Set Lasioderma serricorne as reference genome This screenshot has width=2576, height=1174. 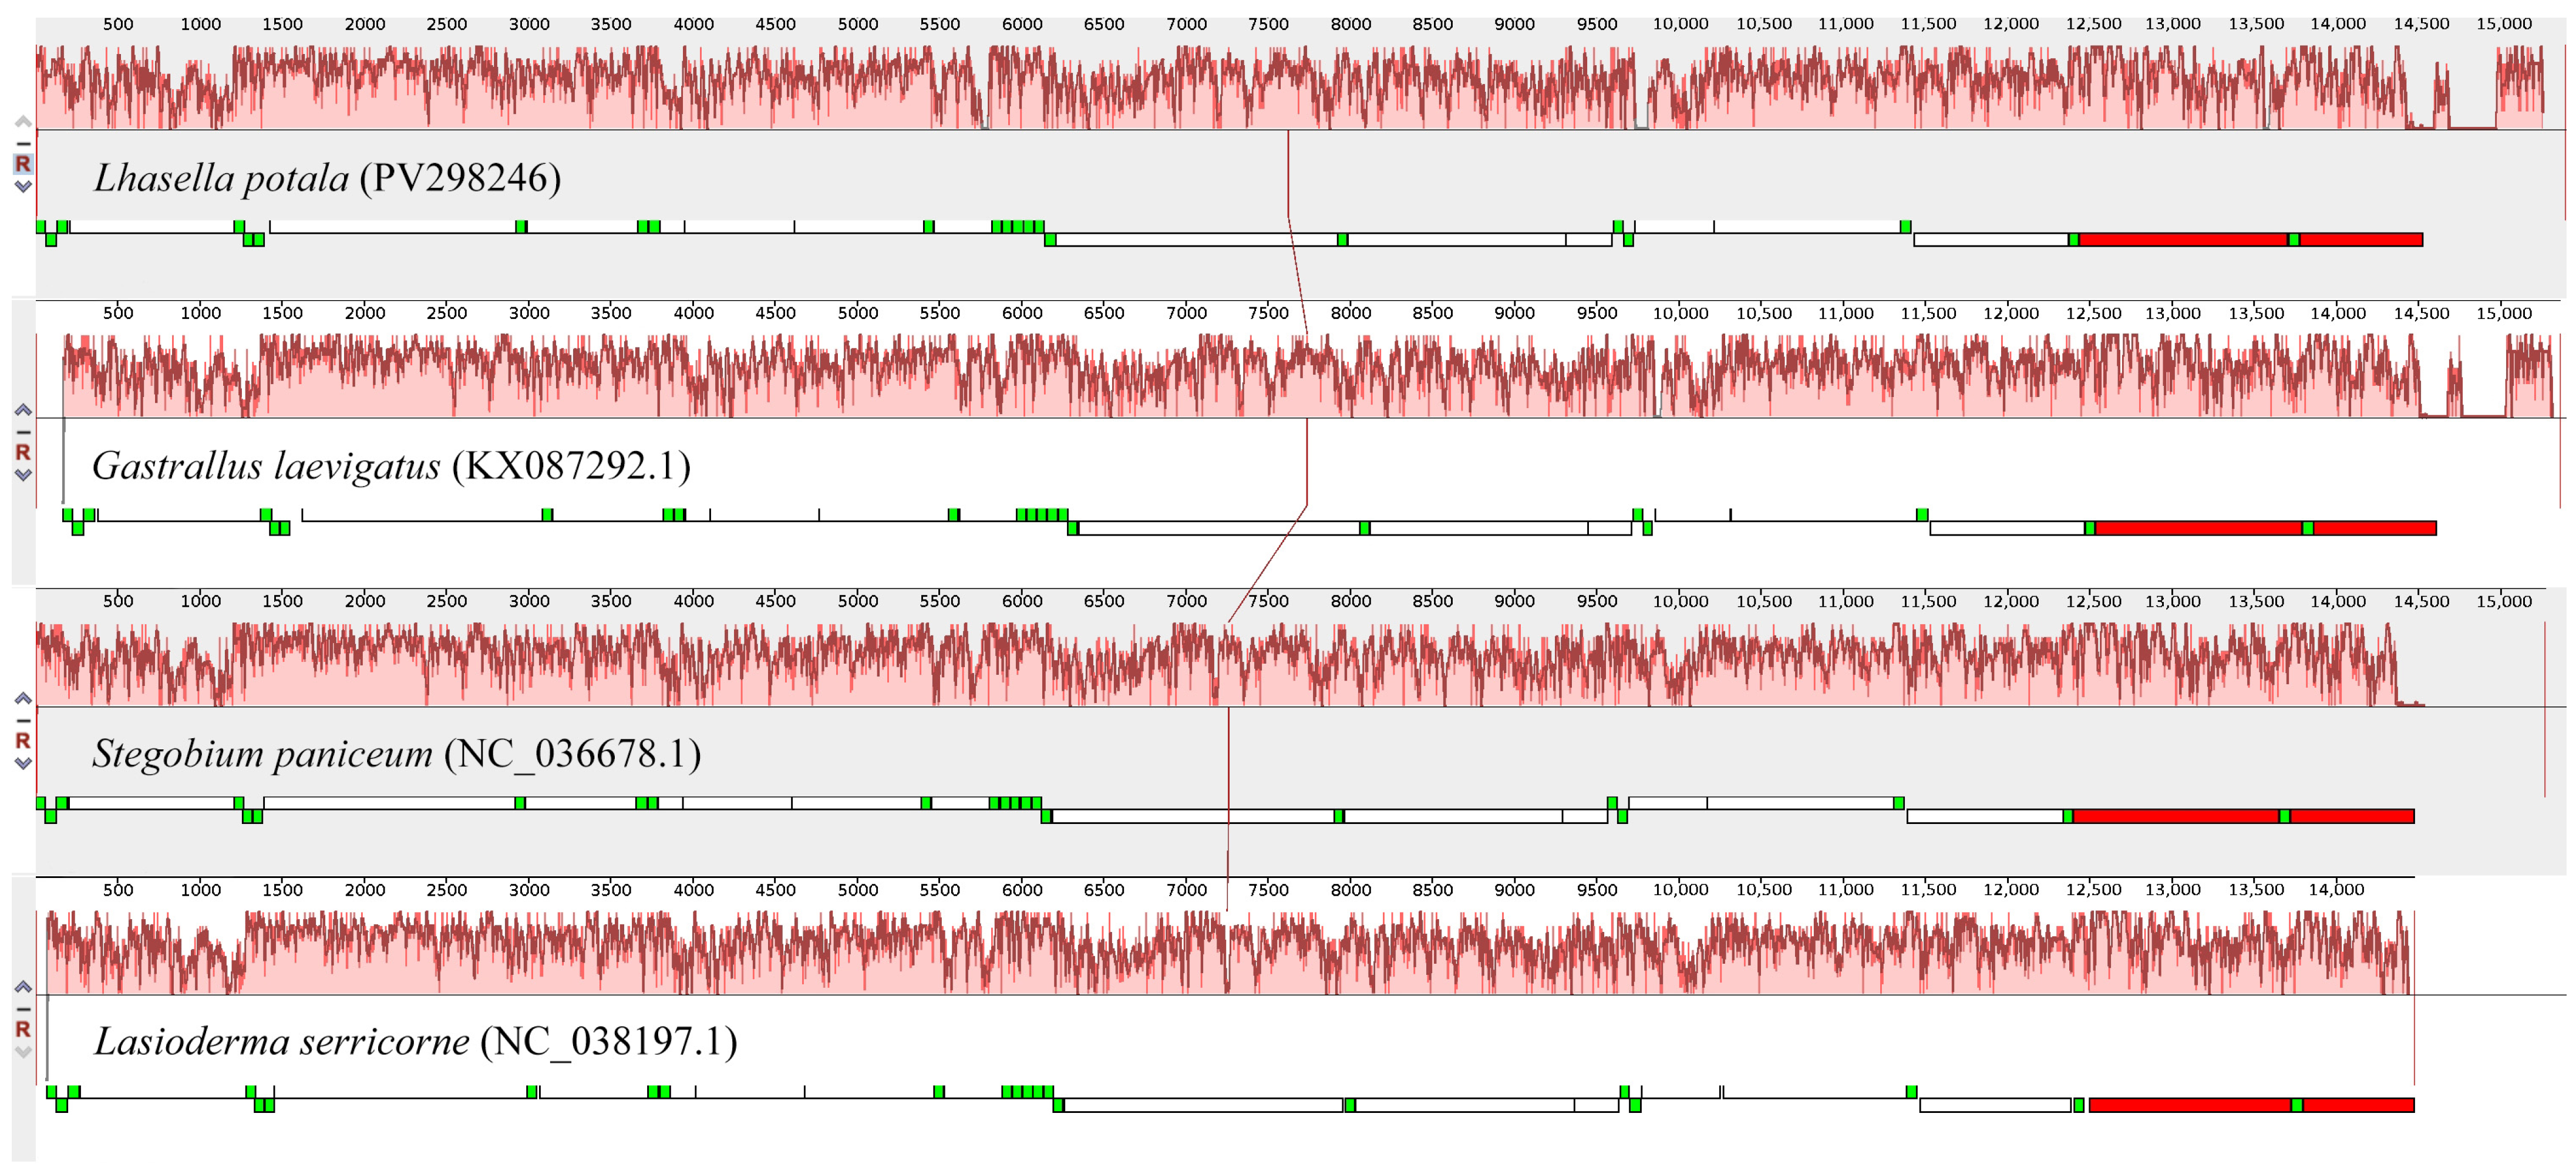[x=23, y=1029]
